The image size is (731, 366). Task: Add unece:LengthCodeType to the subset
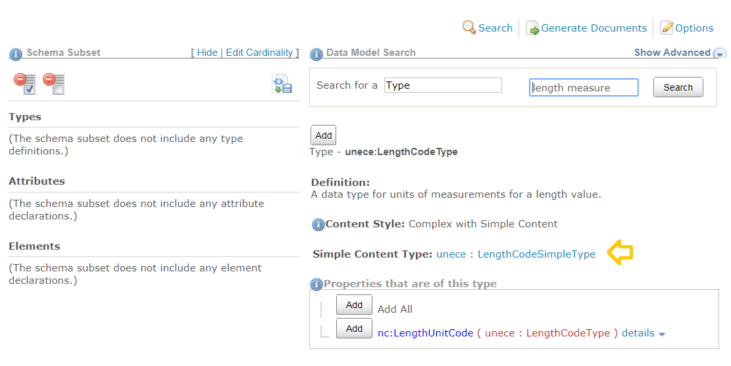tap(323, 135)
